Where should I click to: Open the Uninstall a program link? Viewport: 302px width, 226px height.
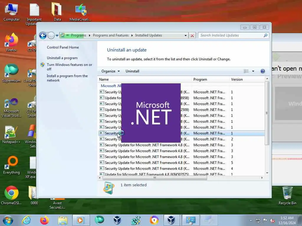coord(62,58)
